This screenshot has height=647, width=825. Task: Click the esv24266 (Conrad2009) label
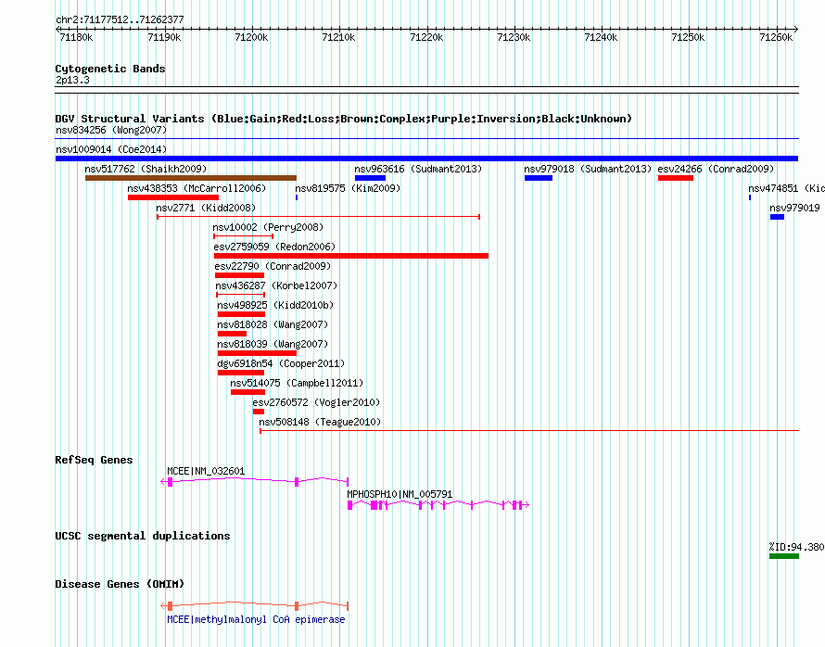click(x=716, y=169)
